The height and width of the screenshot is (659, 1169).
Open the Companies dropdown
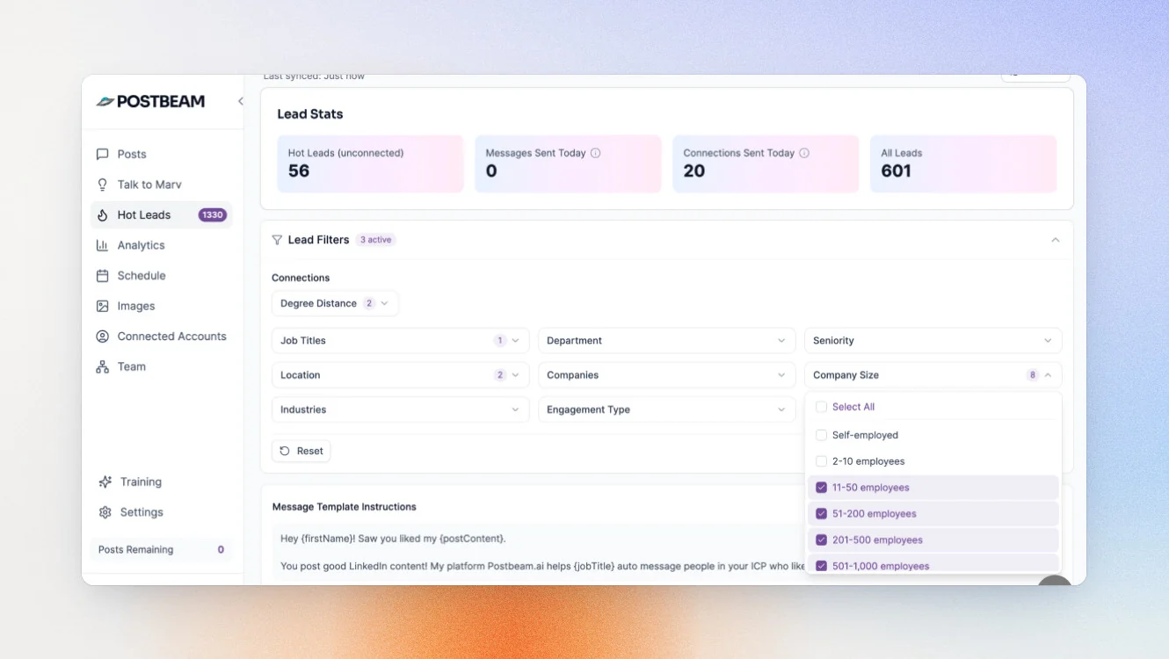[x=667, y=375]
